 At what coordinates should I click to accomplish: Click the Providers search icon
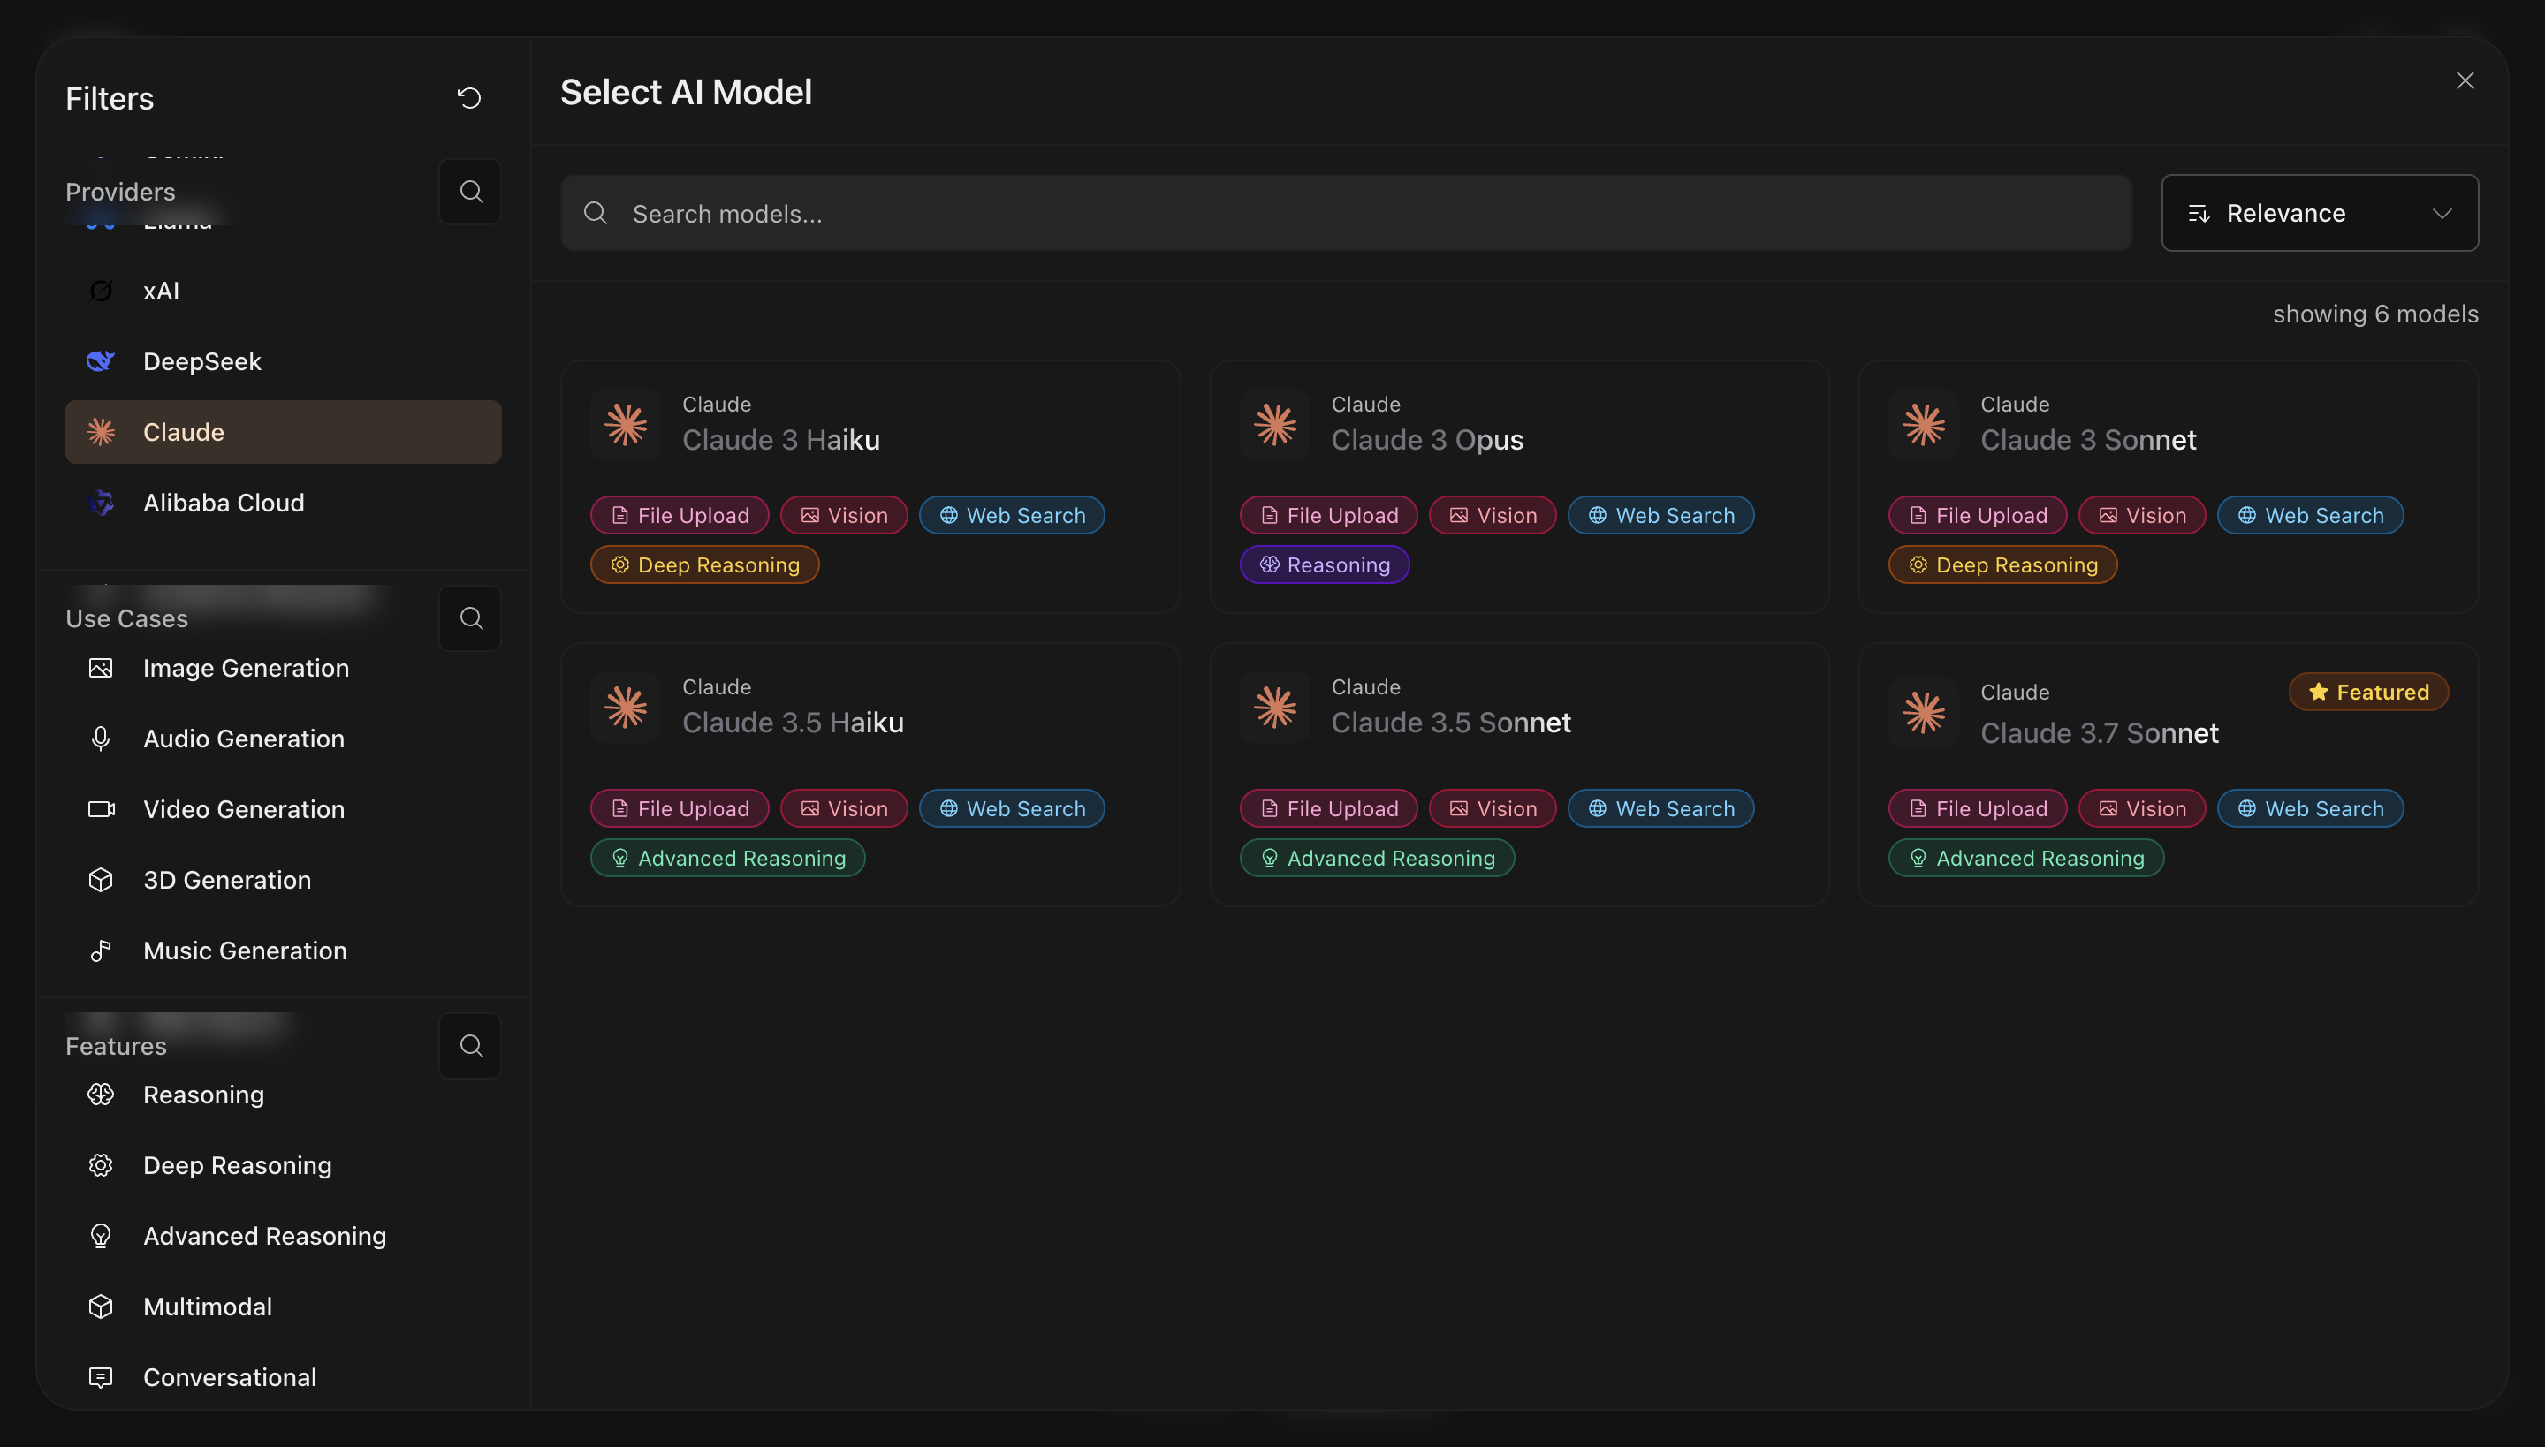pyautogui.click(x=470, y=191)
